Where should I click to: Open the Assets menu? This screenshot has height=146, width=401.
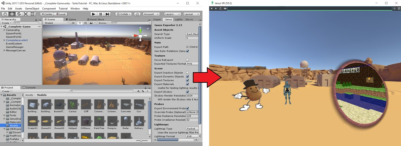click(x=18, y=8)
